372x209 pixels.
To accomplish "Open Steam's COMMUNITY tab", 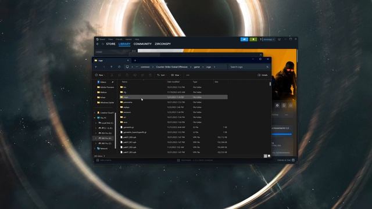I will point(142,44).
